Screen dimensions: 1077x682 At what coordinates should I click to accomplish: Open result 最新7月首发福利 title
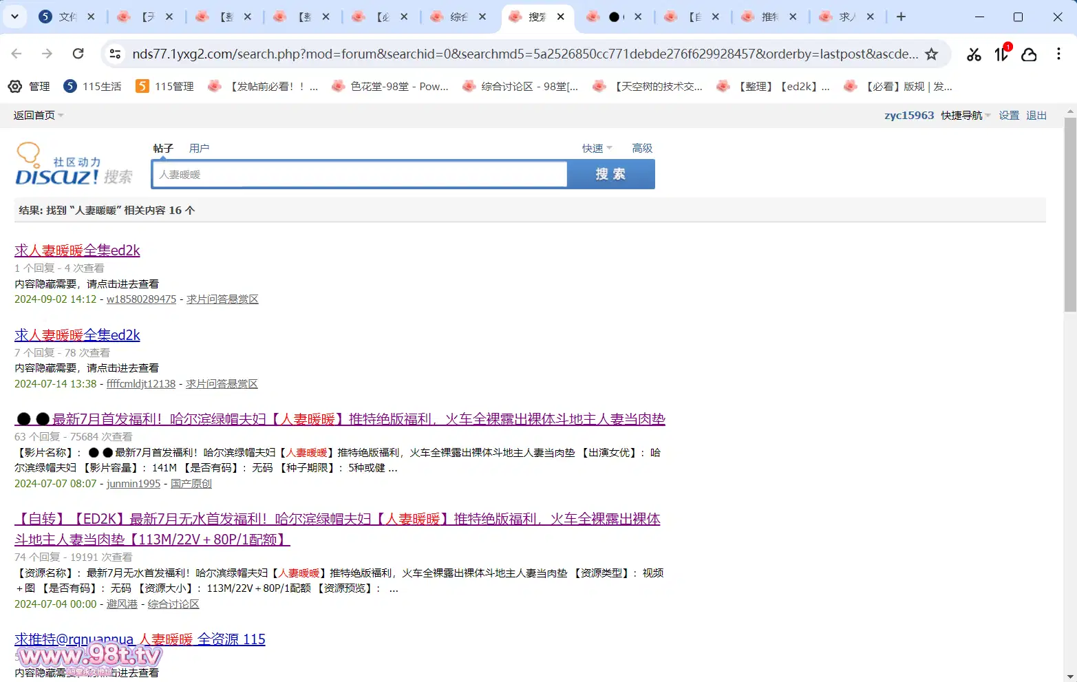pyautogui.click(x=340, y=419)
